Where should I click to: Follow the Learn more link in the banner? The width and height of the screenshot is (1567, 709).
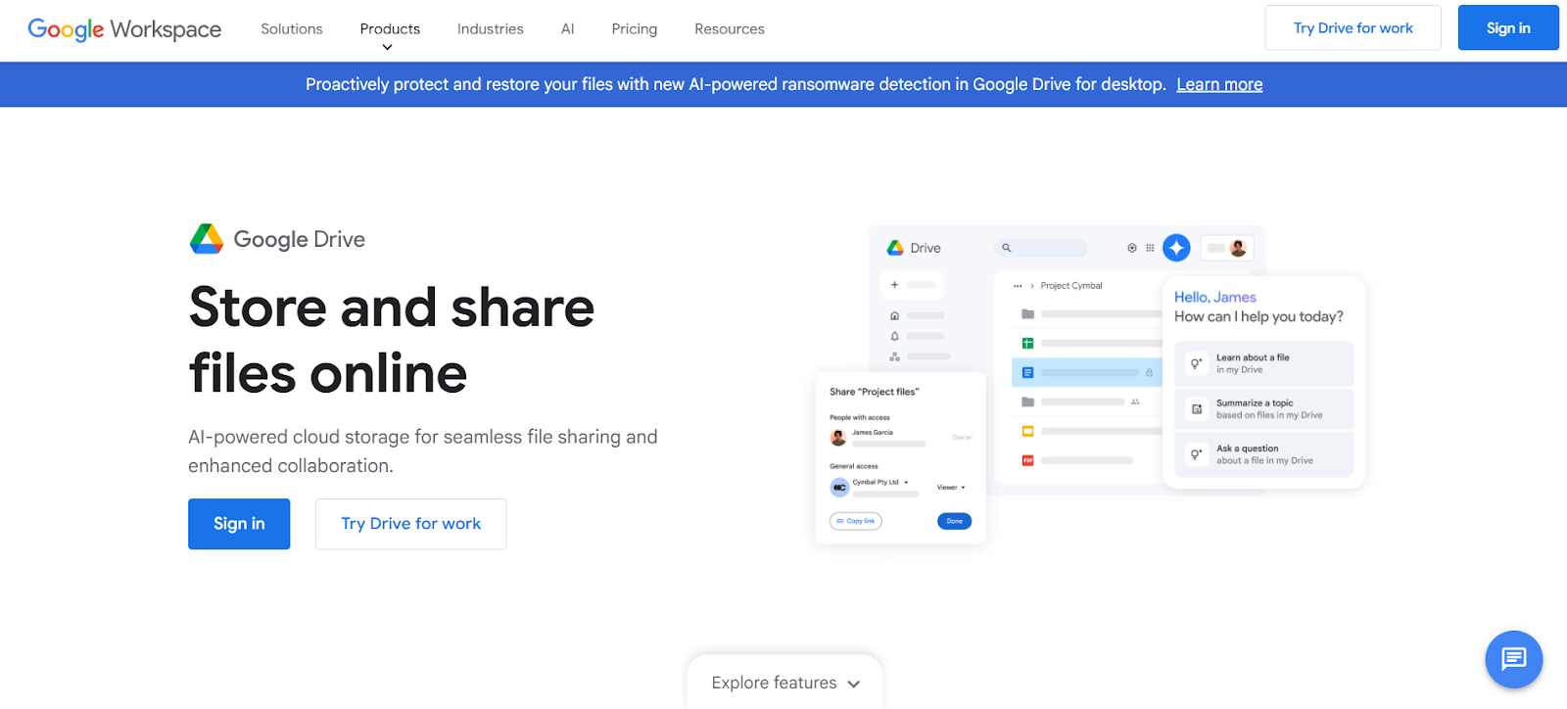click(x=1219, y=84)
